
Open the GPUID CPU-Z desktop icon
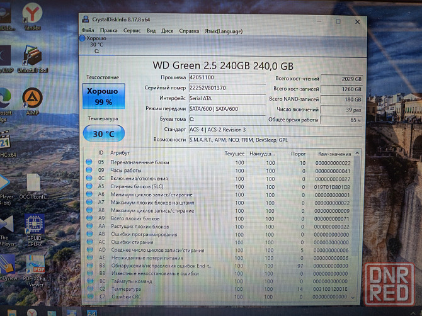[x=35, y=230]
